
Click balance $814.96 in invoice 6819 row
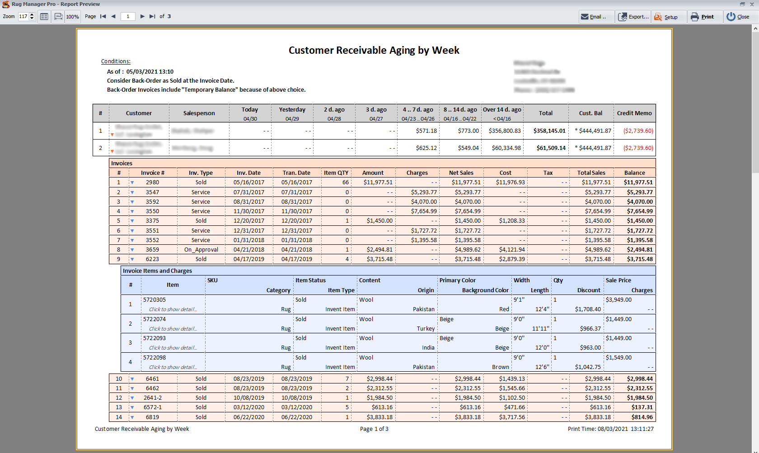tap(642, 417)
